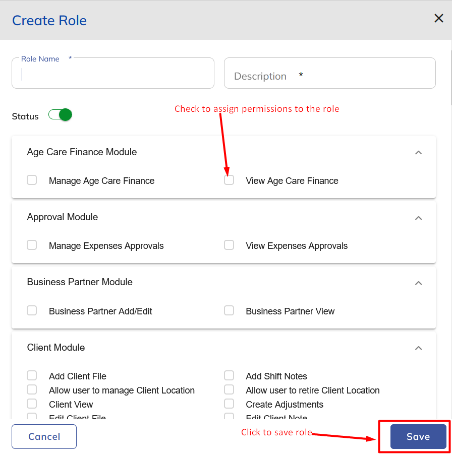Select Business Partner Add/Edit checkbox

[x=32, y=311]
